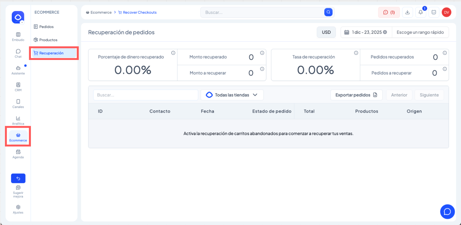Click the download icon in top bar
The width and height of the screenshot is (461, 225).
coord(407,12)
